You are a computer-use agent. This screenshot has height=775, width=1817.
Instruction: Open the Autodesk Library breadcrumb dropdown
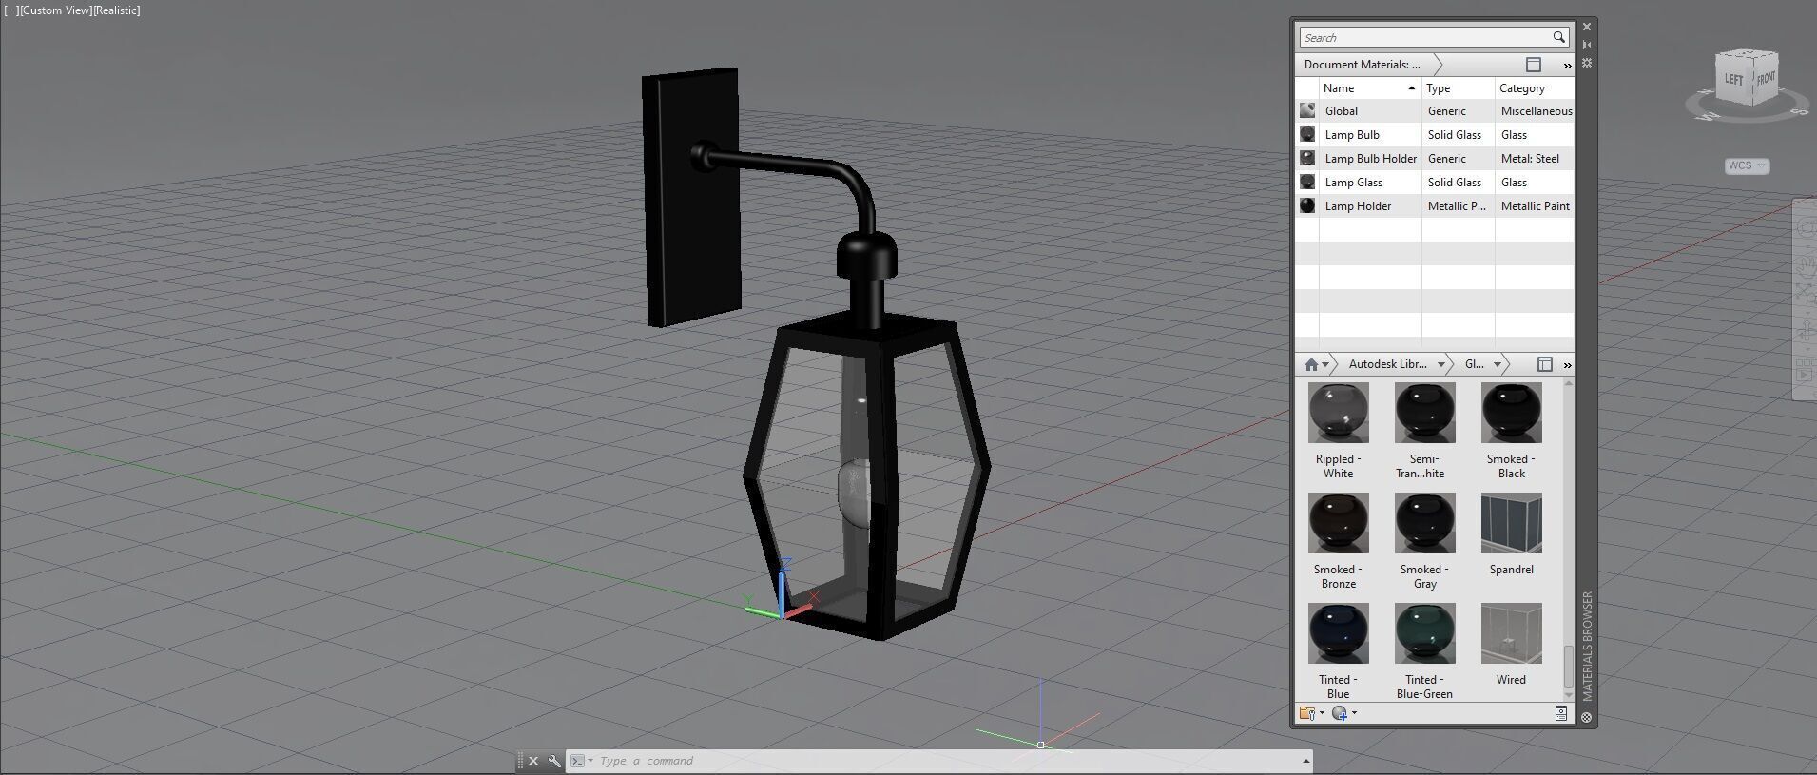1441,364
